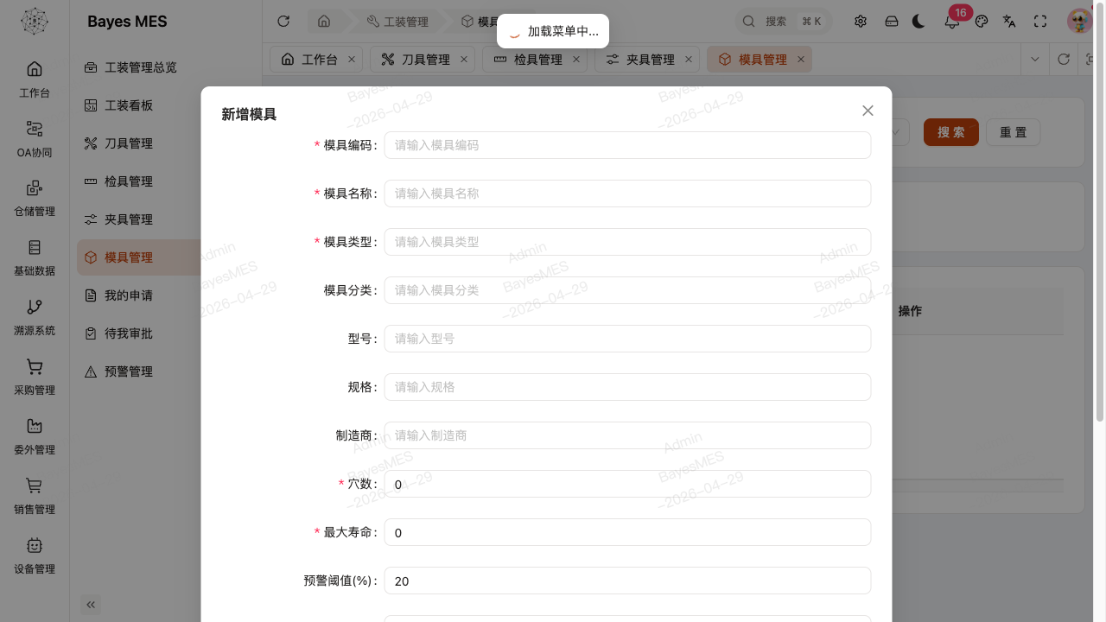
Task: Focus the 模具编码 input field
Action: point(627,145)
